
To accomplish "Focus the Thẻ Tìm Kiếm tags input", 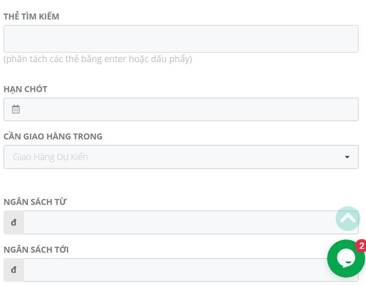I will [181, 39].
